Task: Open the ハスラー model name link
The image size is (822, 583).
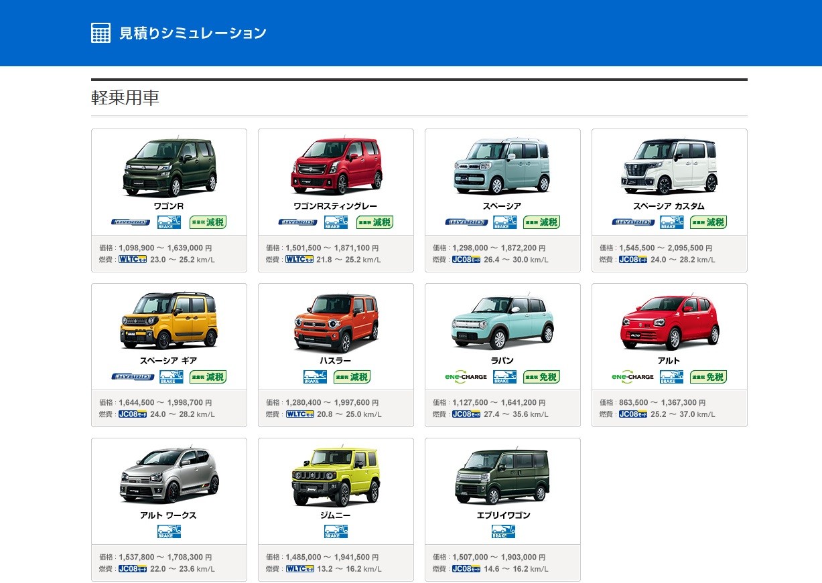Action: pyautogui.click(x=336, y=361)
